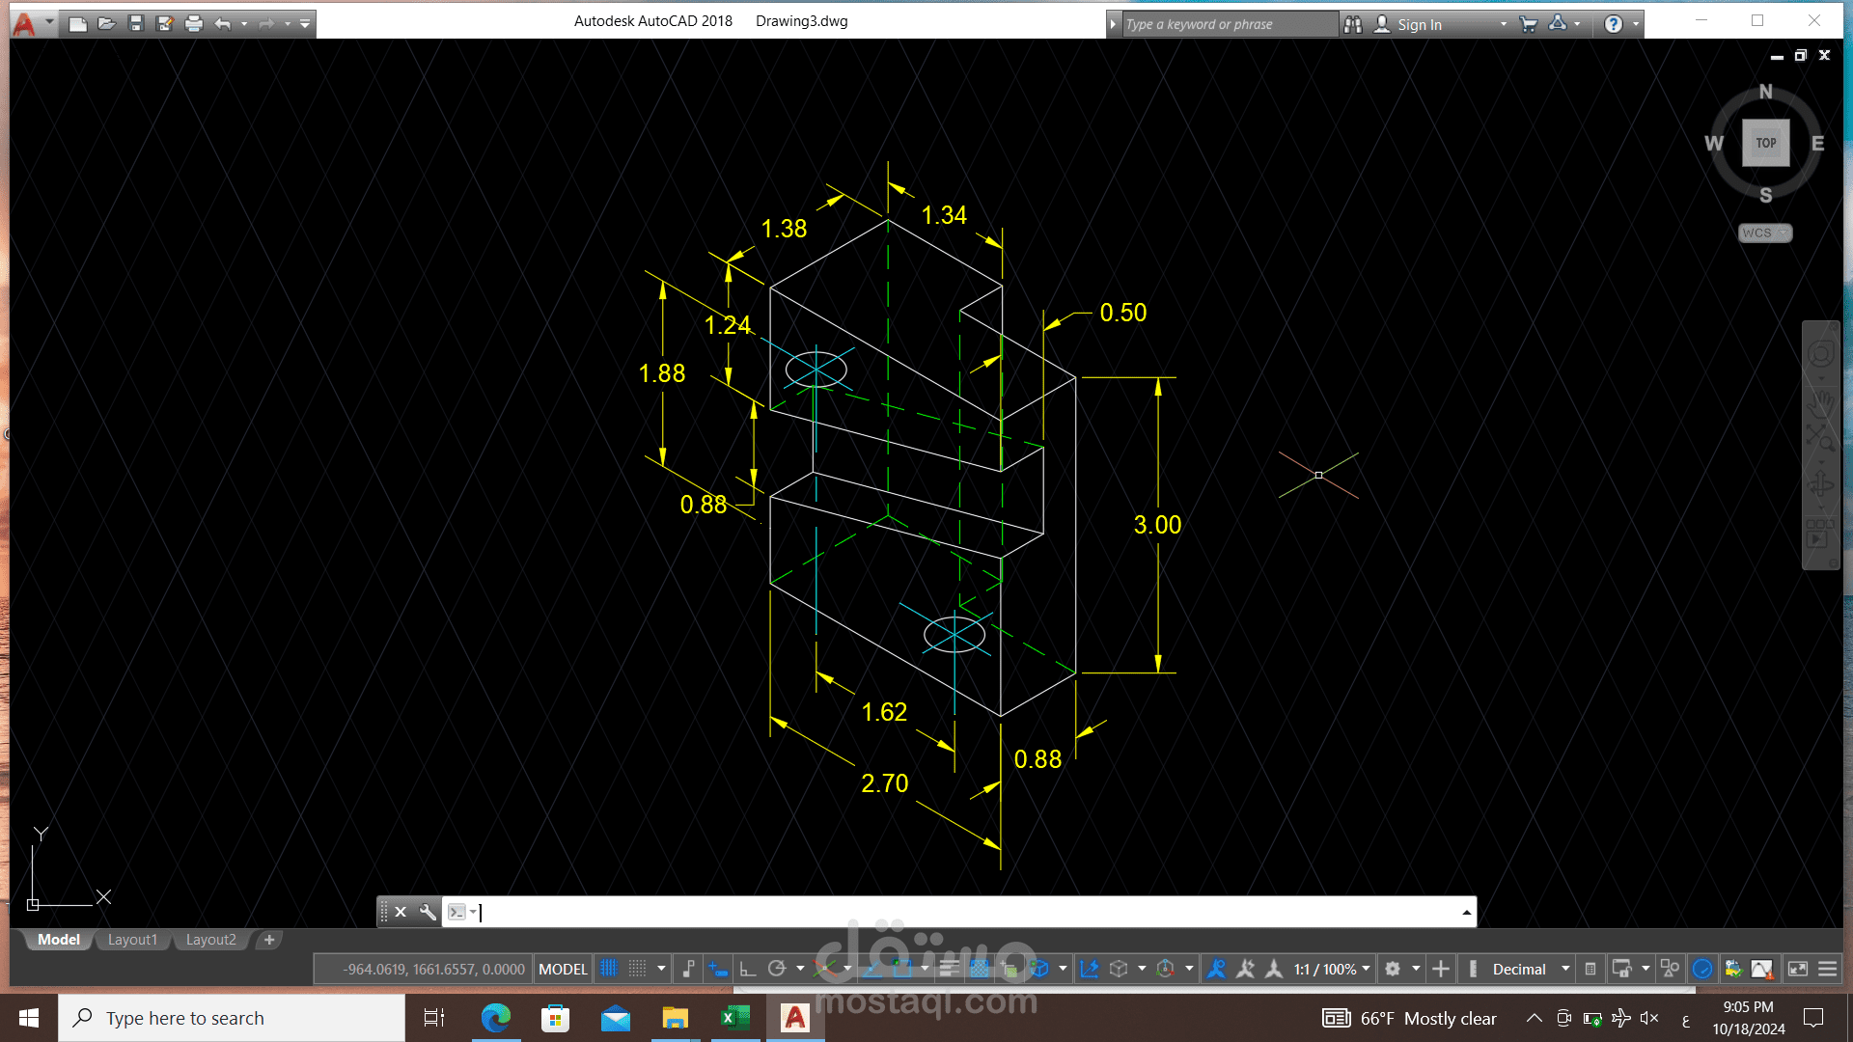The width and height of the screenshot is (1853, 1042).
Task: Click the TOP face of ViewCube
Action: pos(1765,143)
